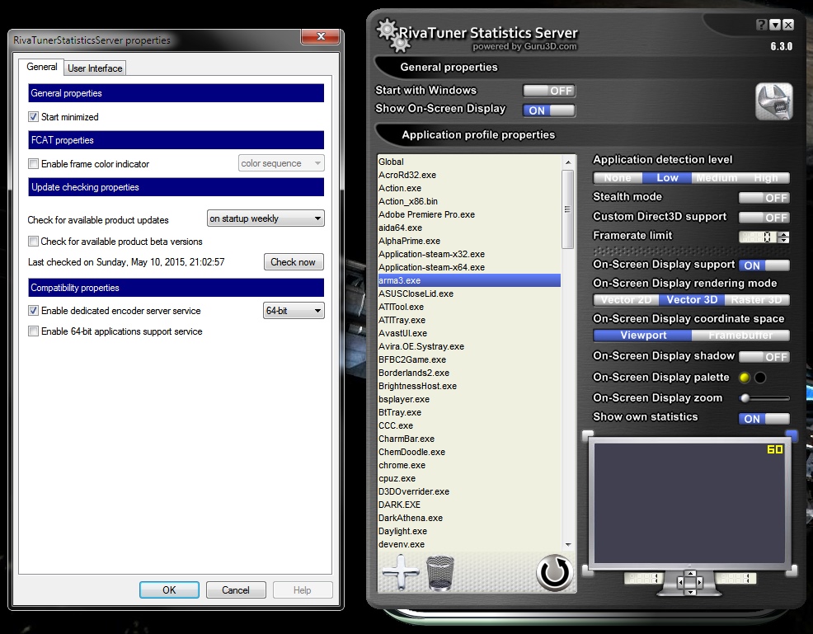This screenshot has height=634, width=813.
Task: Set detection level to High
Action: point(766,178)
